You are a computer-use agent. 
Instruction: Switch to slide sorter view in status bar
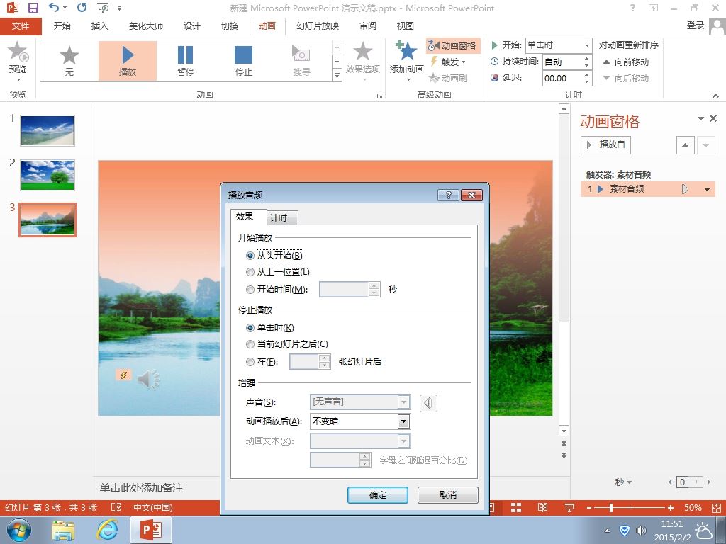pos(516,507)
